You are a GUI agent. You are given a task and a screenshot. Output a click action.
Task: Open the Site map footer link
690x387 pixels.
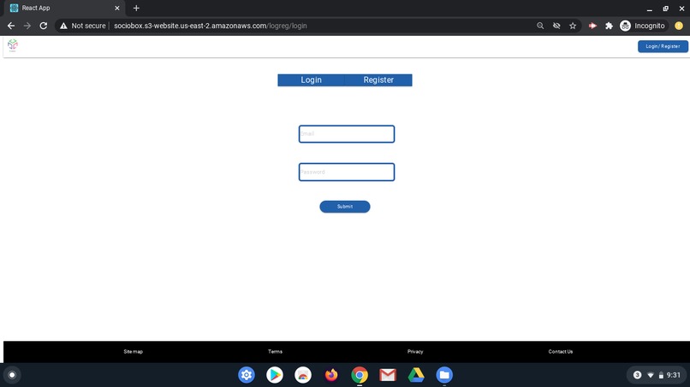(133, 351)
